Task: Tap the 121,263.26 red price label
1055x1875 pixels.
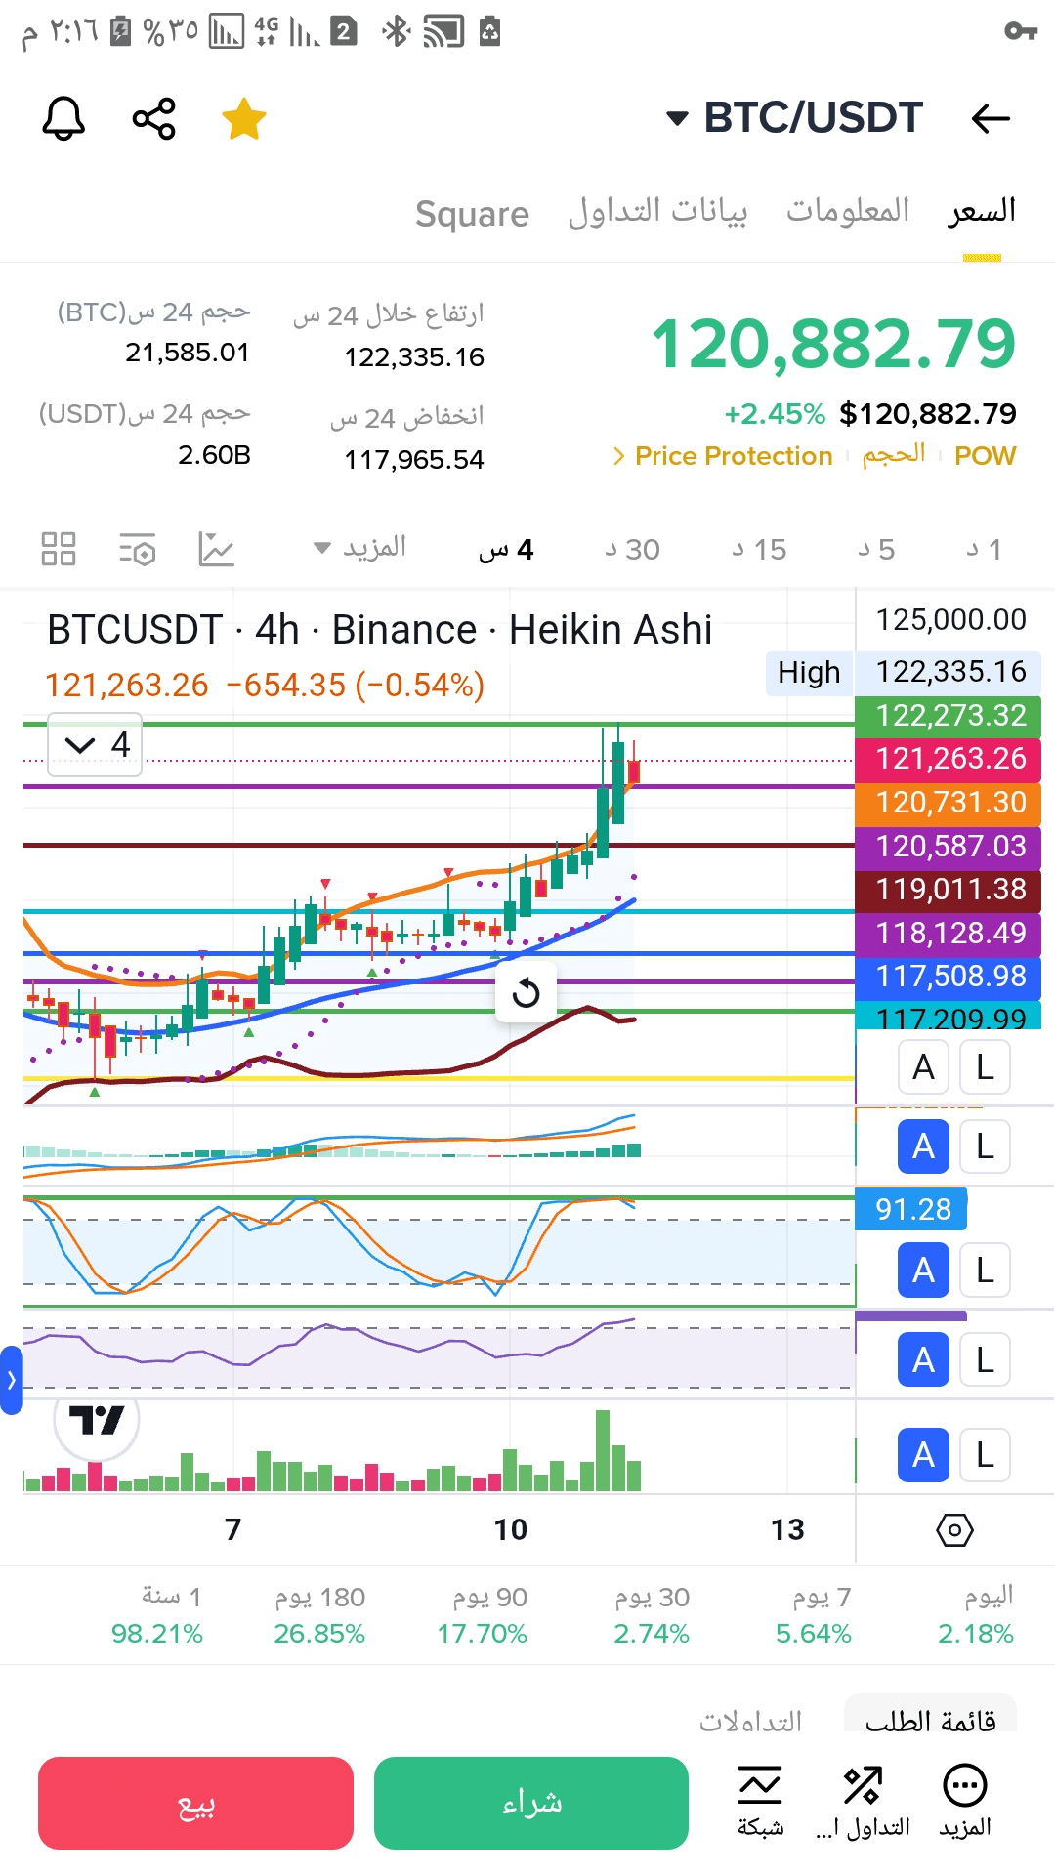Action: (x=948, y=759)
